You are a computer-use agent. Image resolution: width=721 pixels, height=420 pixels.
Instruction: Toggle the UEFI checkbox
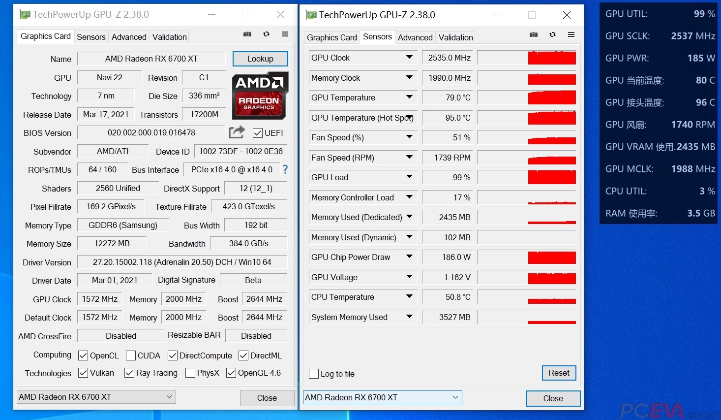pyautogui.click(x=257, y=133)
